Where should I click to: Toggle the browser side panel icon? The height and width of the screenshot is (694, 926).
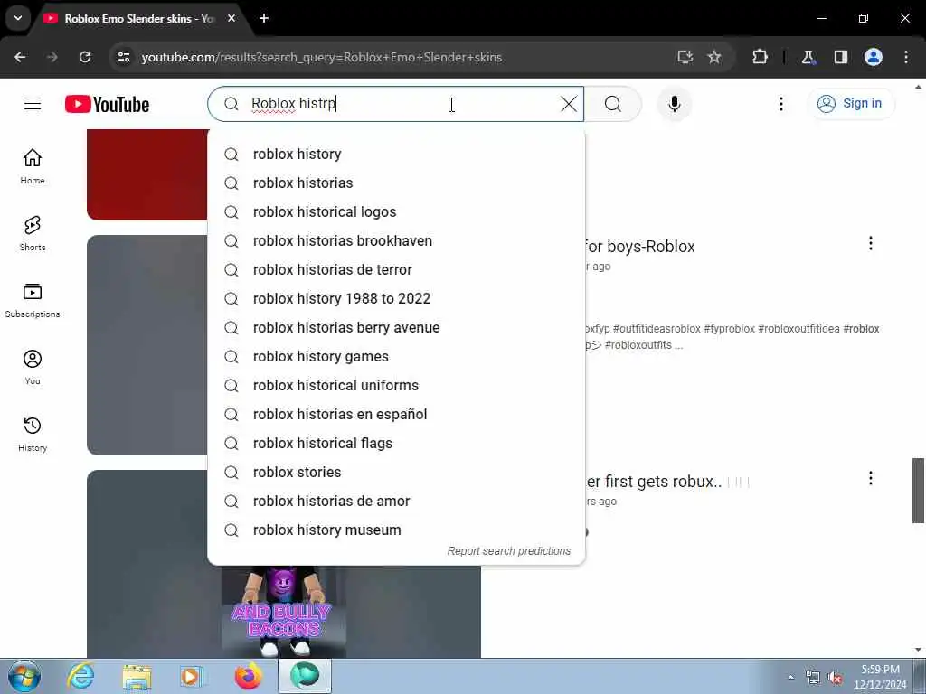[840, 57]
